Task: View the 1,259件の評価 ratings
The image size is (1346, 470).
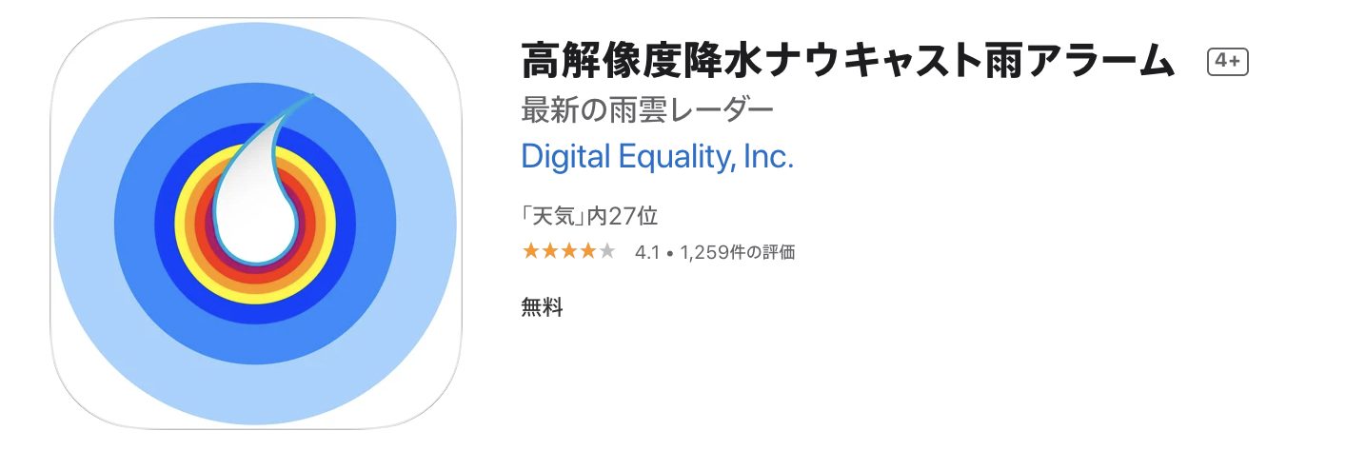Action: (738, 253)
